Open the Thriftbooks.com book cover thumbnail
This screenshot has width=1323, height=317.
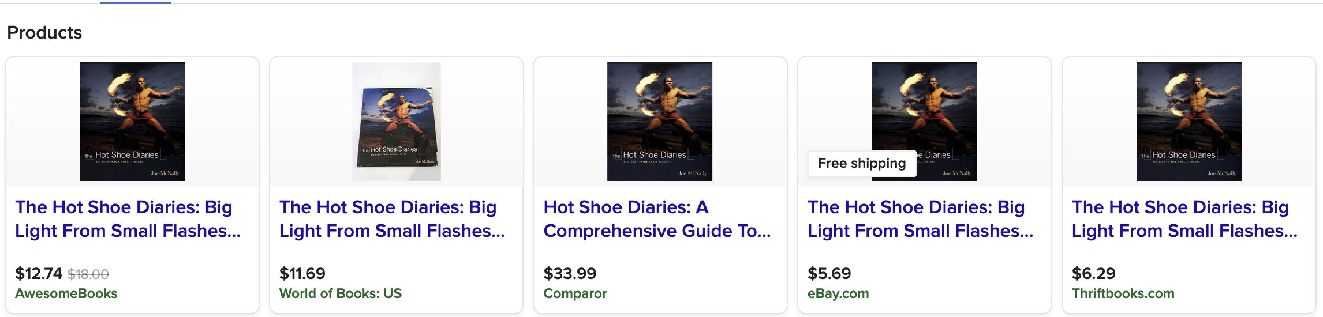pyautogui.click(x=1189, y=122)
